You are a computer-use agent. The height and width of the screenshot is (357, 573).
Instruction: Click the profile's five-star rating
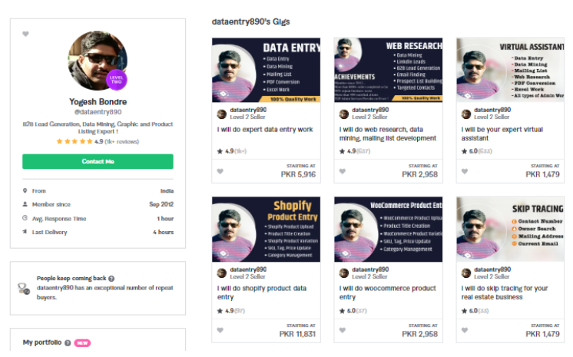tap(75, 142)
